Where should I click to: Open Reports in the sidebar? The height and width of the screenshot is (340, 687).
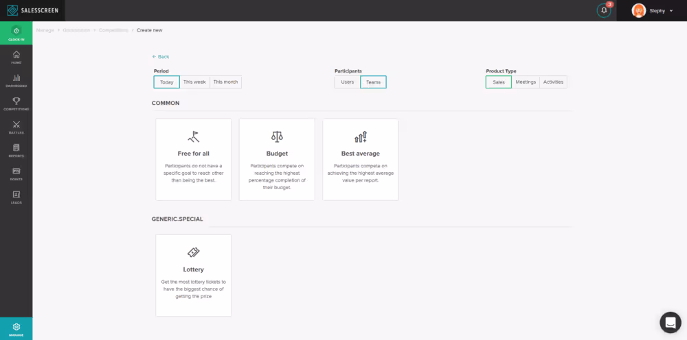click(16, 150)
